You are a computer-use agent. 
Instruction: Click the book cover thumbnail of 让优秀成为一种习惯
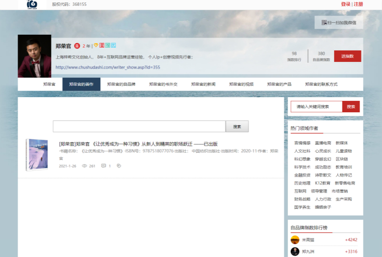click(37, 155)
